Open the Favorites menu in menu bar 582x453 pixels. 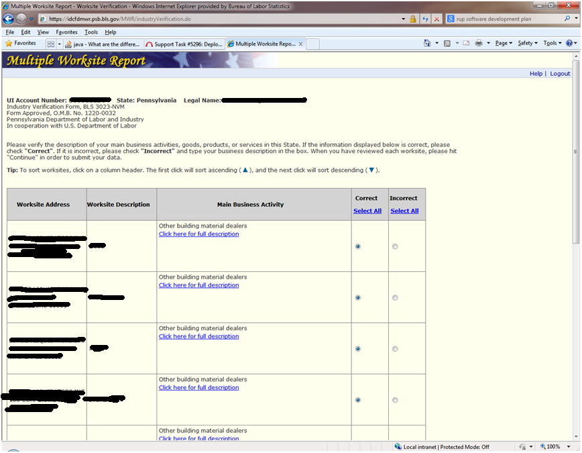(66, 32)
